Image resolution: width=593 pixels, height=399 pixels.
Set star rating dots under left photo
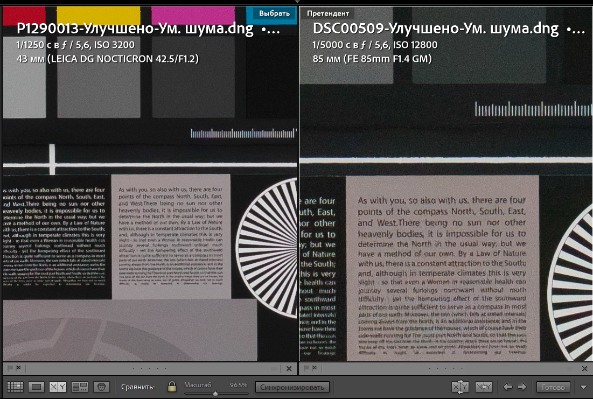click(x=149, y=368)
